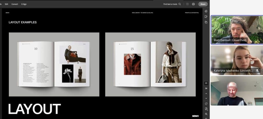
Task: Click the rotate page icon
Action: (x=206, y=104)
